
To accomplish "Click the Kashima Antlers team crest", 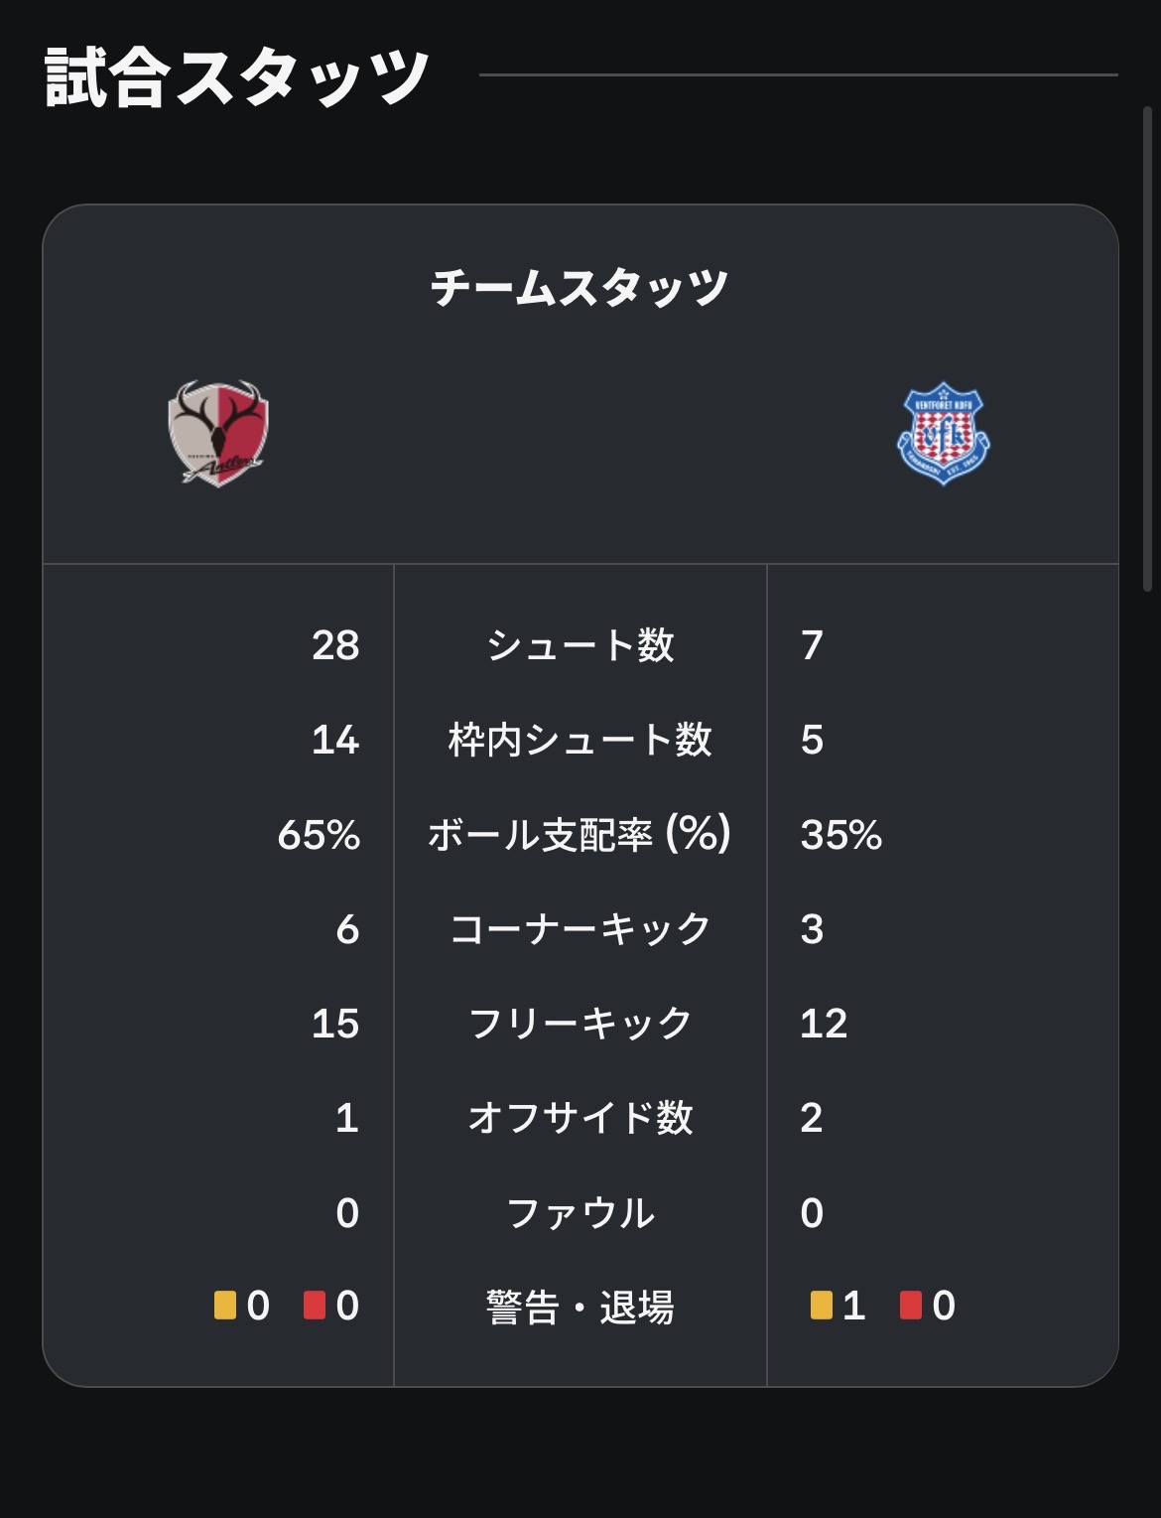I will point(218,433).
